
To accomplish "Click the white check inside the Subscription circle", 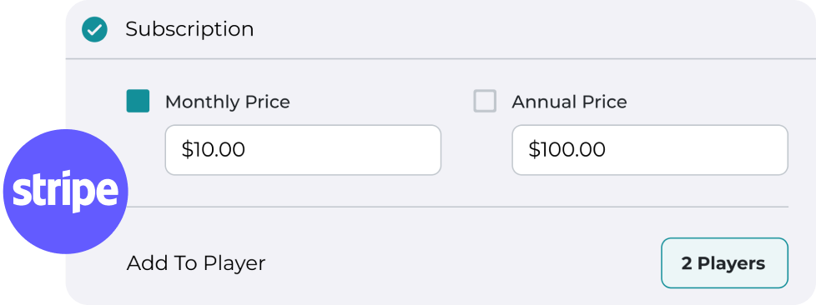I will [95, 30].
